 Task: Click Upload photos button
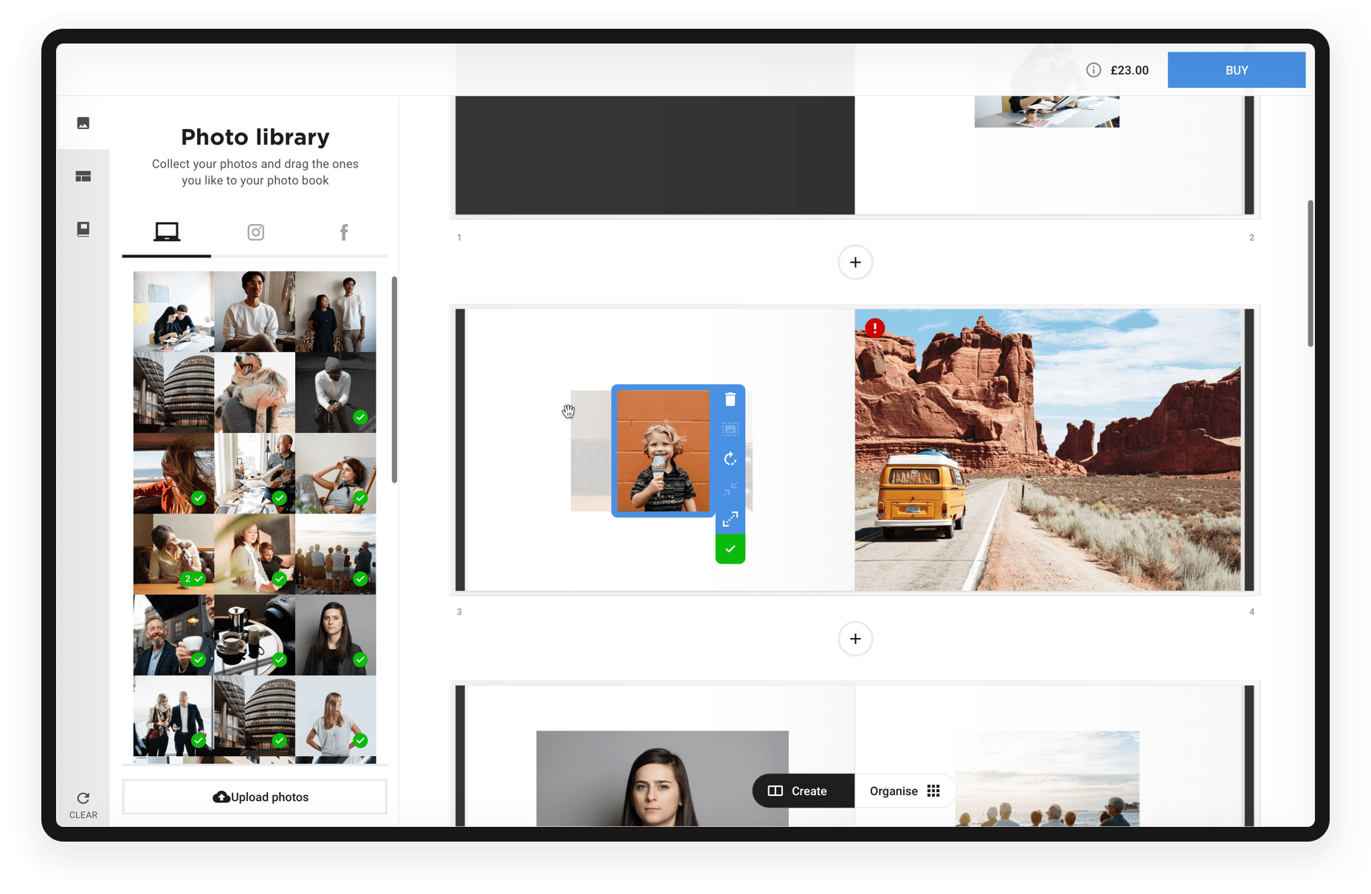coord(255,797)
